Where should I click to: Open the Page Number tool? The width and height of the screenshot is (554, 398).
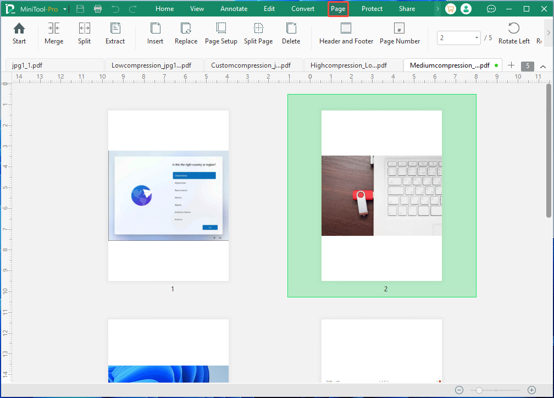[400, 33]
